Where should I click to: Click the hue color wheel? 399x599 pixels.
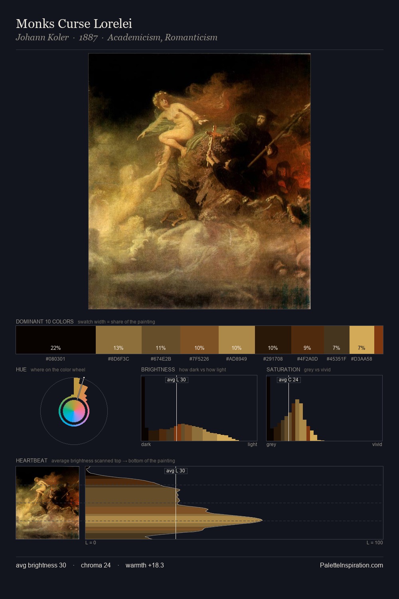(x=74, y=411)
